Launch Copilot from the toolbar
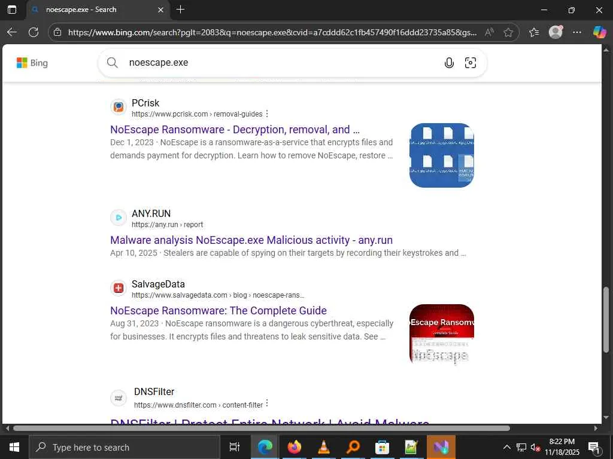The width and height of the screenshot is (613, 459). coord(599,32)
